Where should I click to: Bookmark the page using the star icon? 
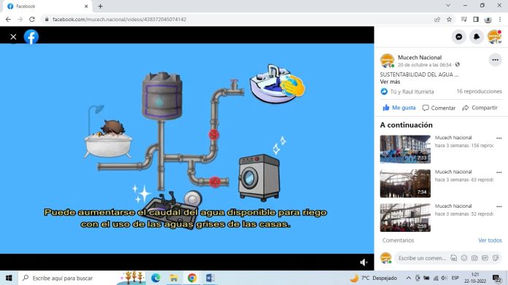[x=449, y=20]
